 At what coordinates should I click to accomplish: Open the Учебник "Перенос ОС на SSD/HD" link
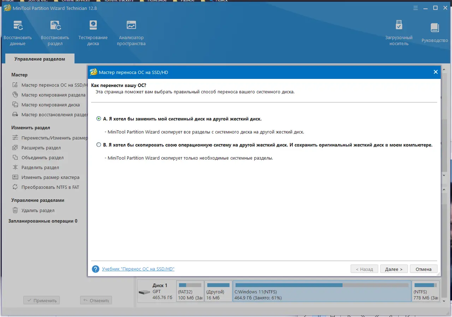138,269
